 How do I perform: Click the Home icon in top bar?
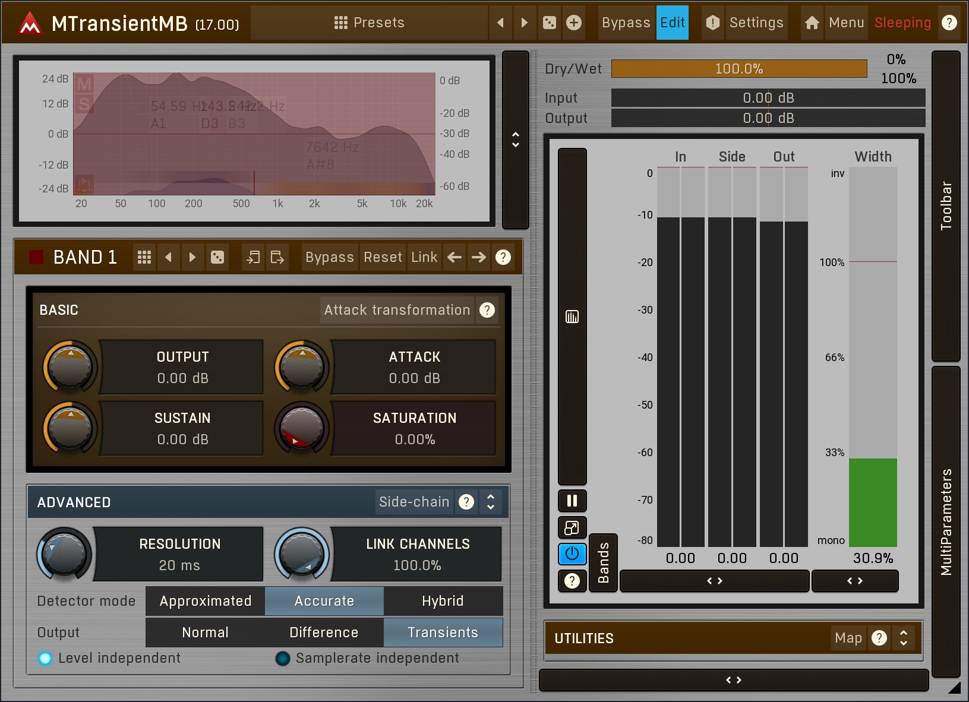click(x=812, y=23)
